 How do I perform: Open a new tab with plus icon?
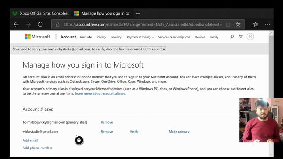138,13
